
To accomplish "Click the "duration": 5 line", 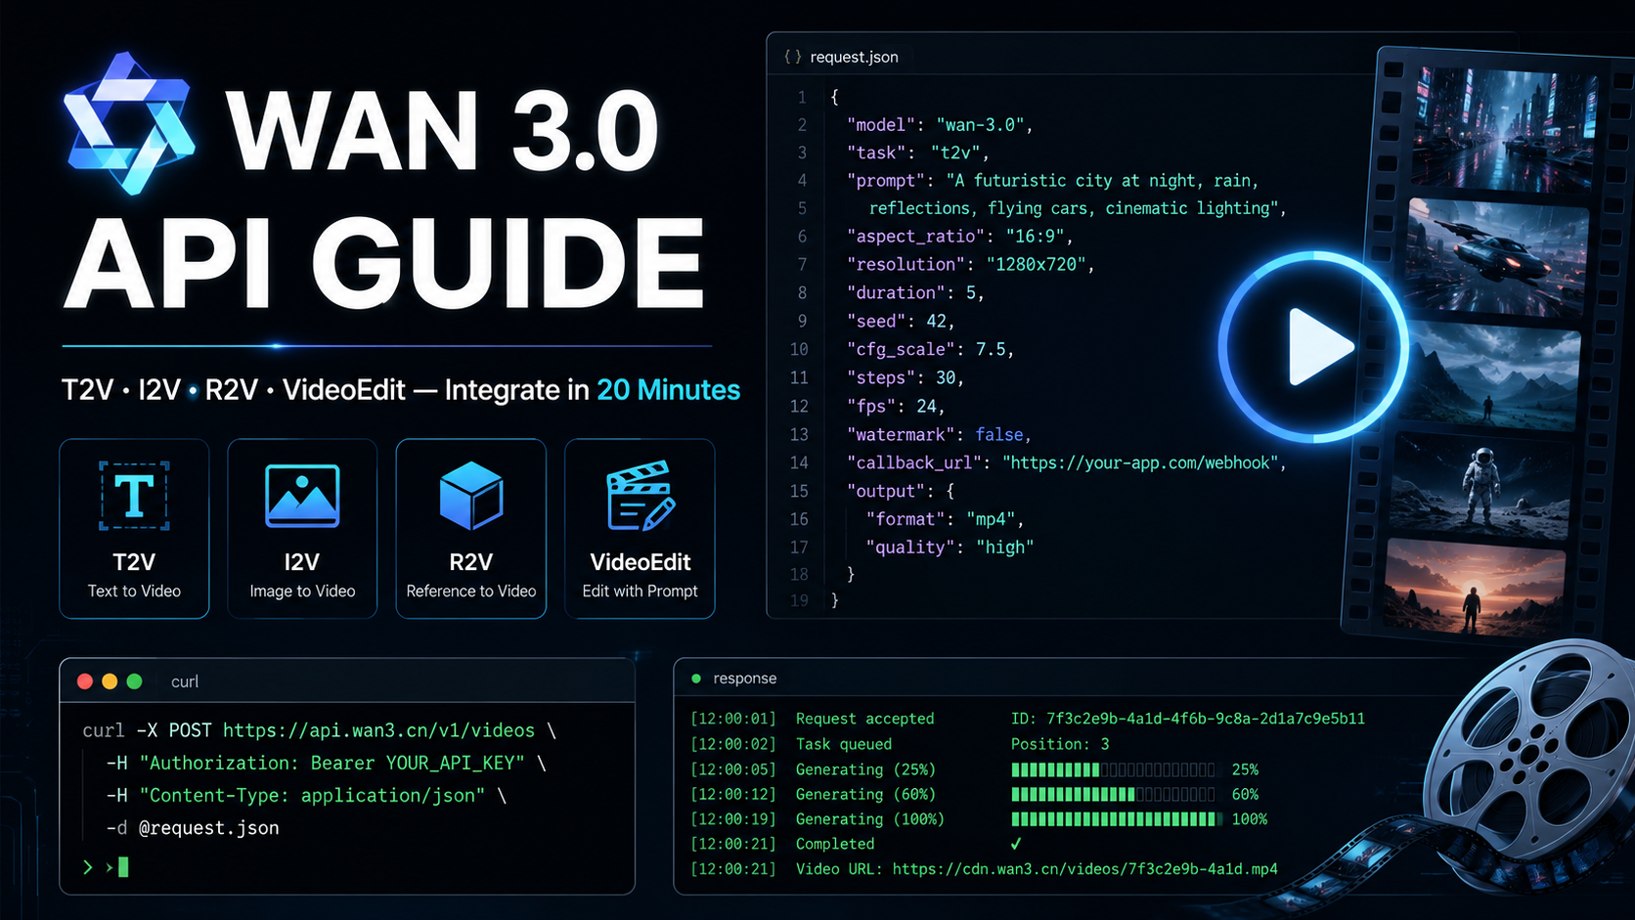I will 915,293.
